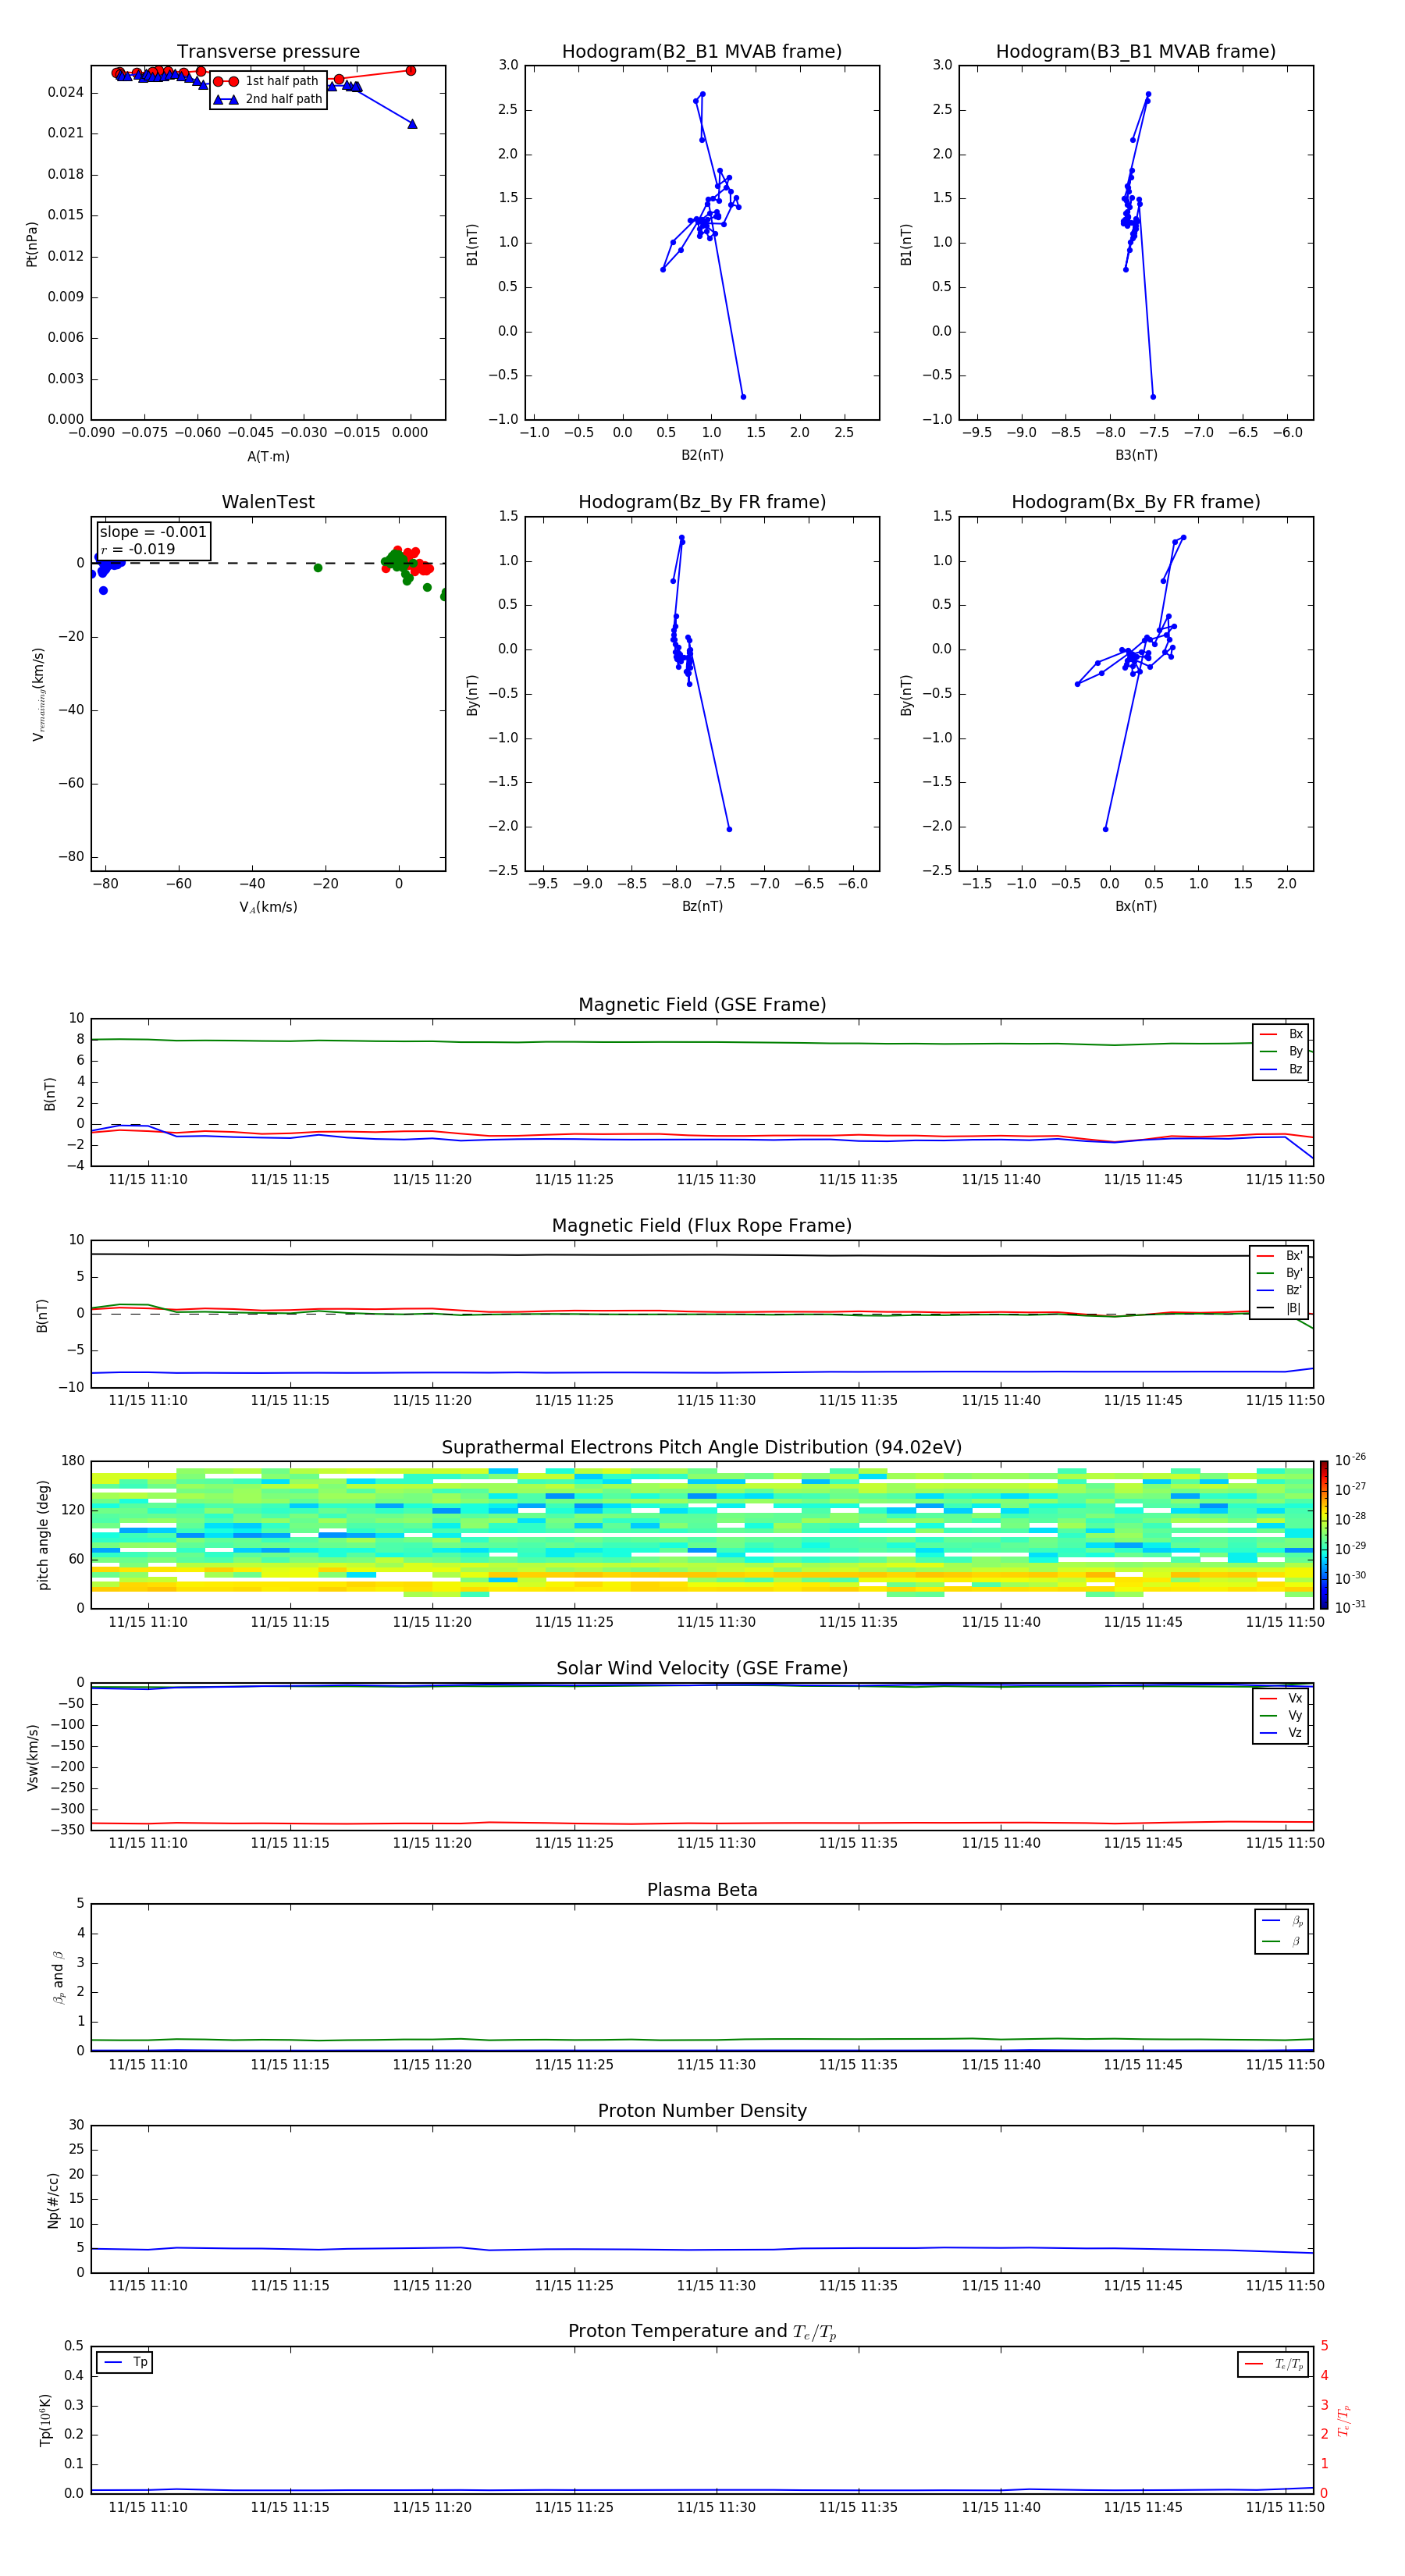Viewport: 1405px width, 2576px height.
Task: Click the "B2(nT)" x-axis label
Action: tap(702, 455)
